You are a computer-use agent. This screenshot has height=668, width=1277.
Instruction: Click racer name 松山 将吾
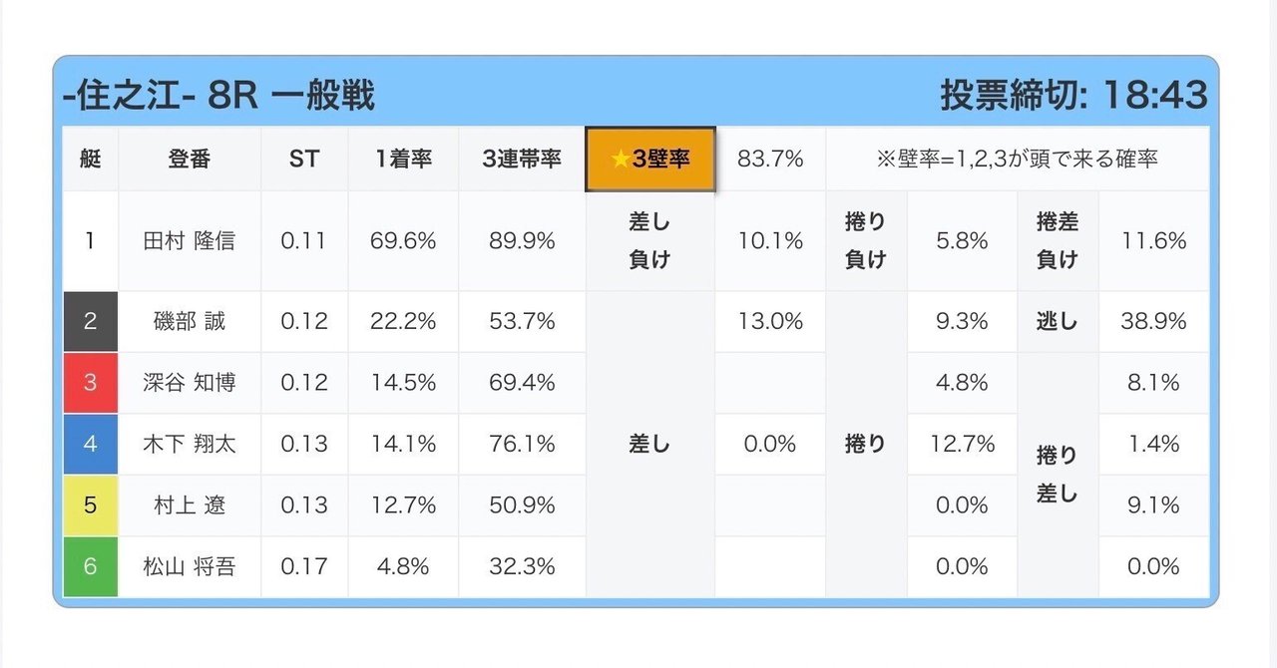click(190, 566)
